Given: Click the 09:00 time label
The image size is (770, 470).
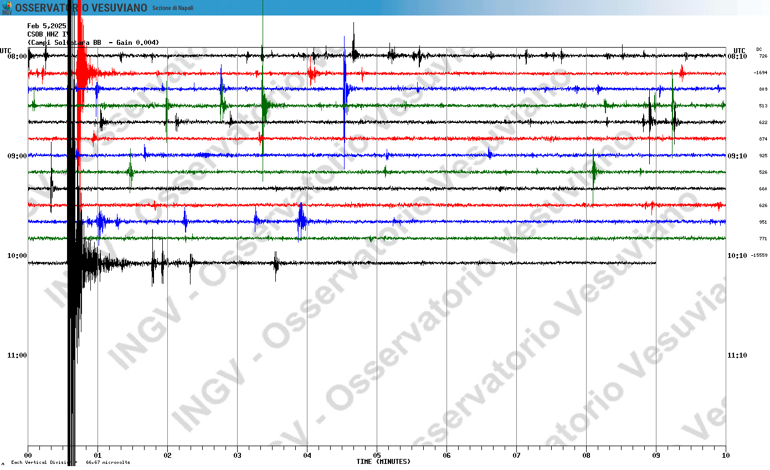Looking at the screenshot, I should click(x=18, y=156).
